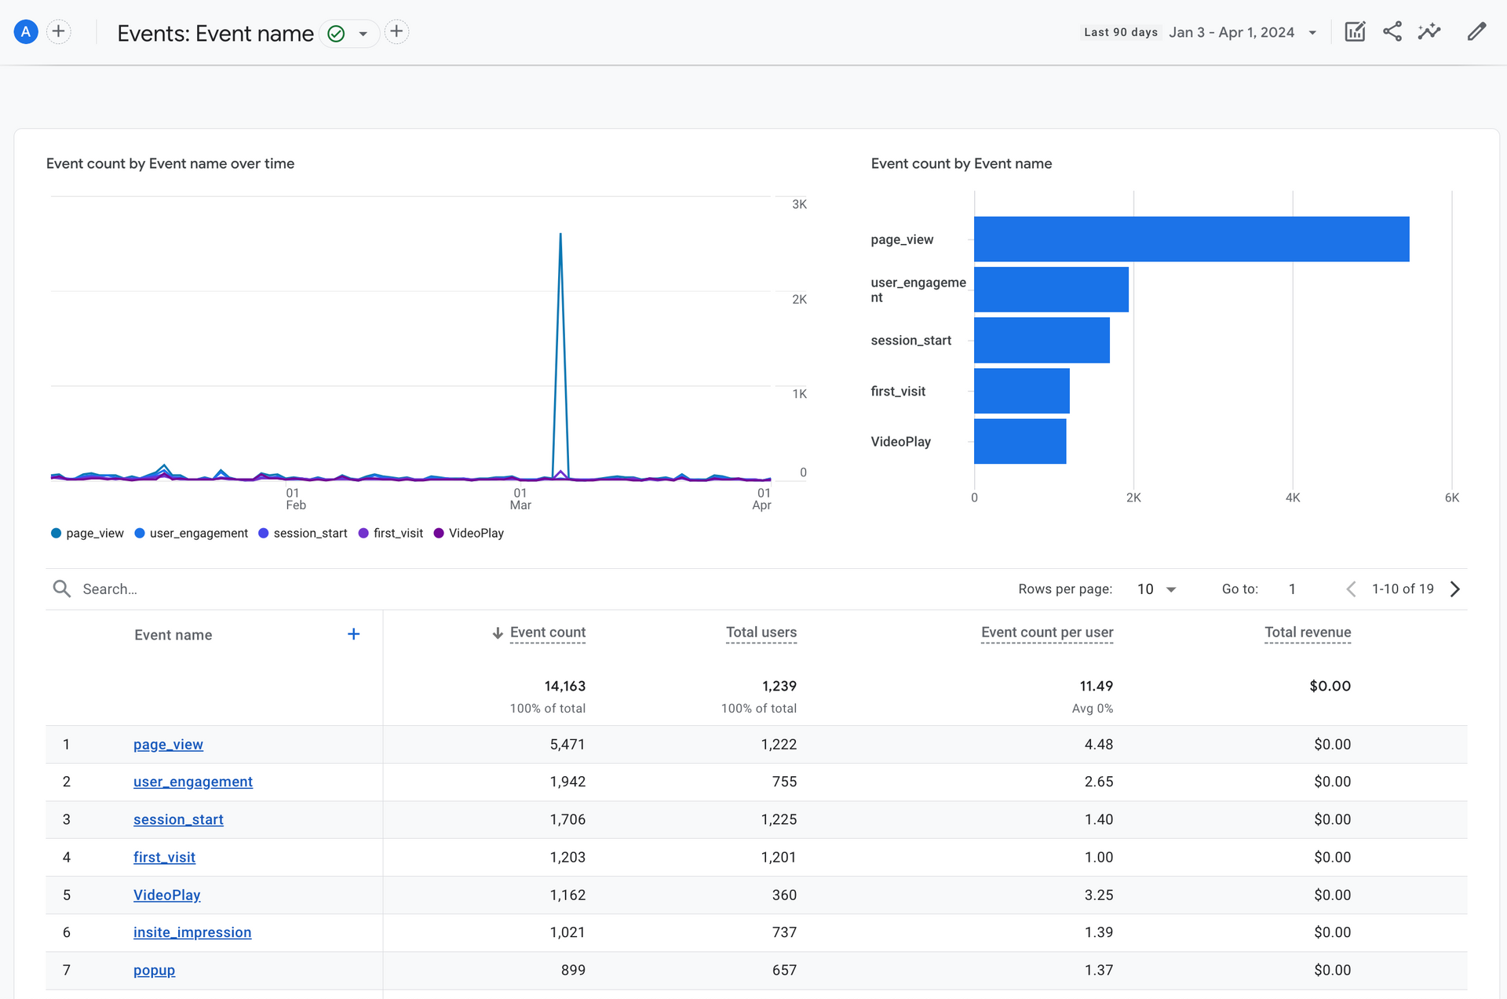Expand the Event name dimension dropdown arrow
Viewport: 1507px width, 999px height.
362,34
